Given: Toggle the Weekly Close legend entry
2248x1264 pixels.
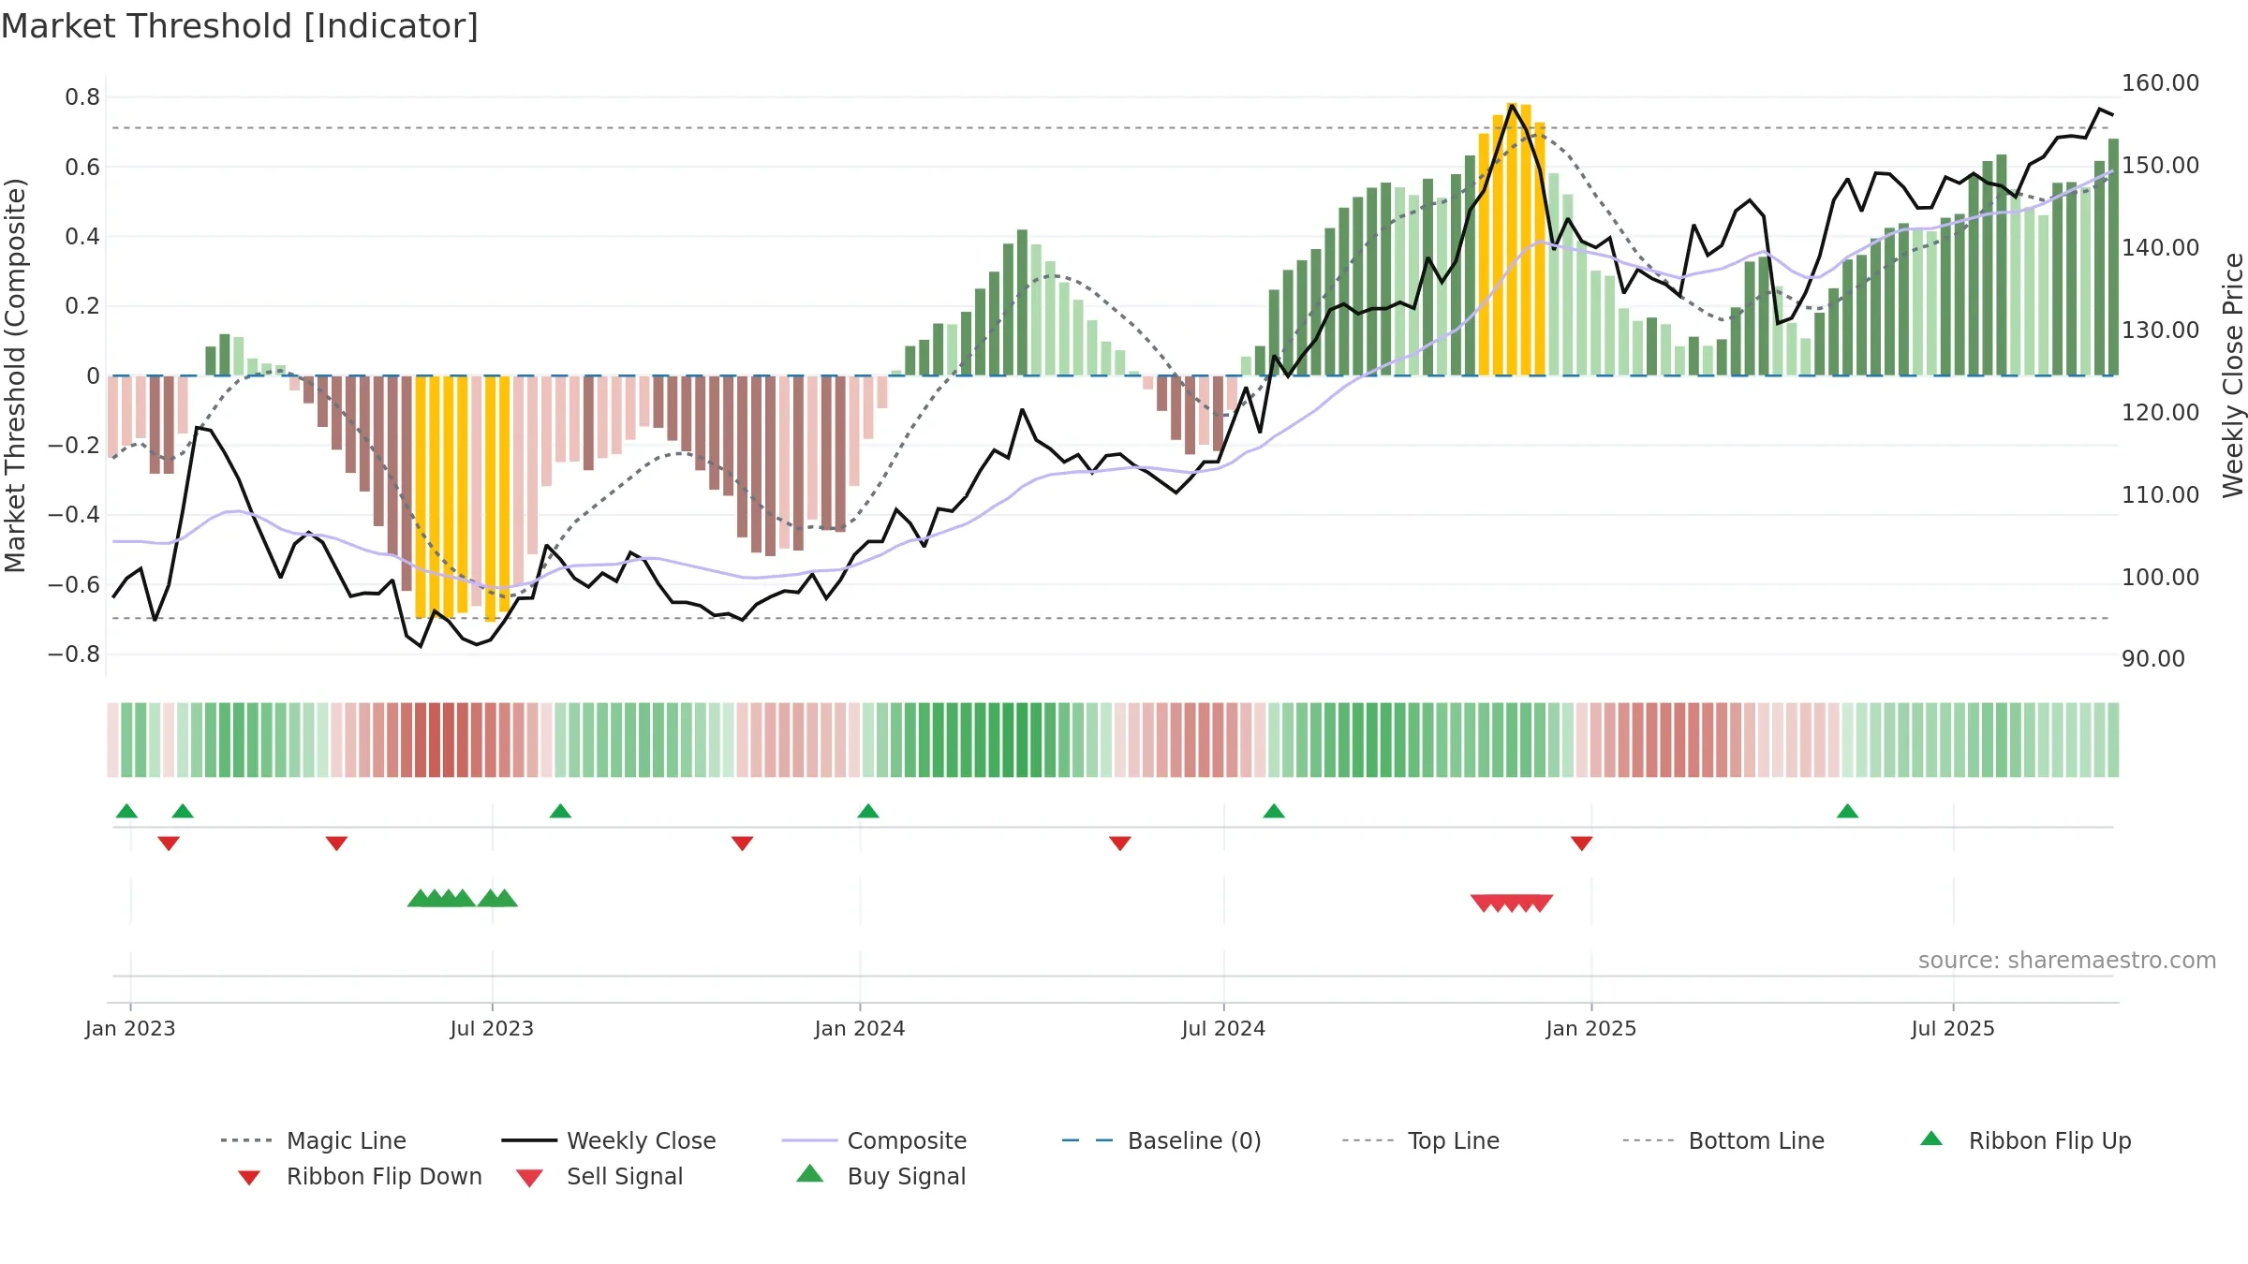Looking at the screenshot, I should (x=609, y=1140).
